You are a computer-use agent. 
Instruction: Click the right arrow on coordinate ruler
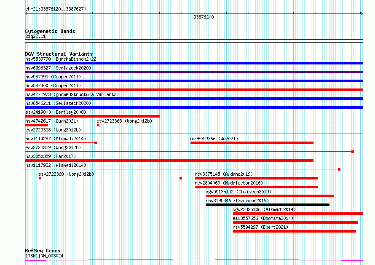point(362,13)
